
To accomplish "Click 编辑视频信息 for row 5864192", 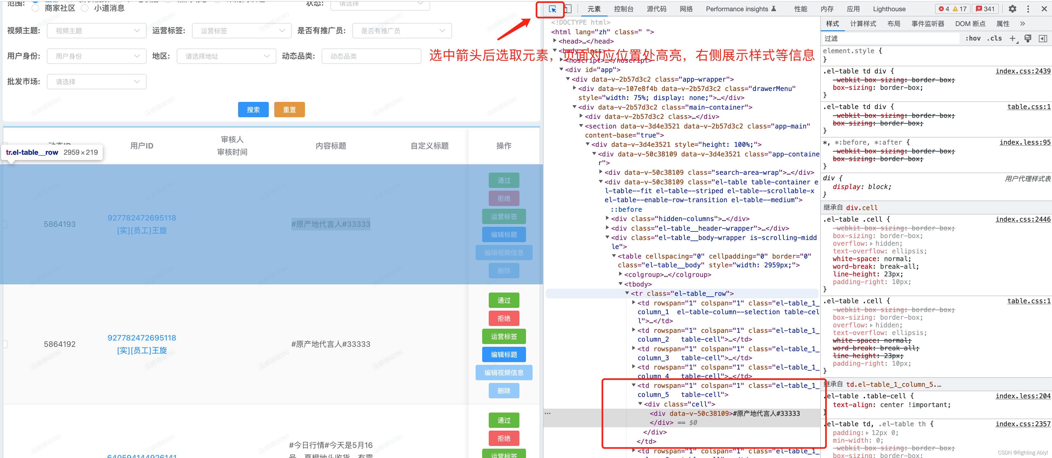I will (x=504, y=372).
